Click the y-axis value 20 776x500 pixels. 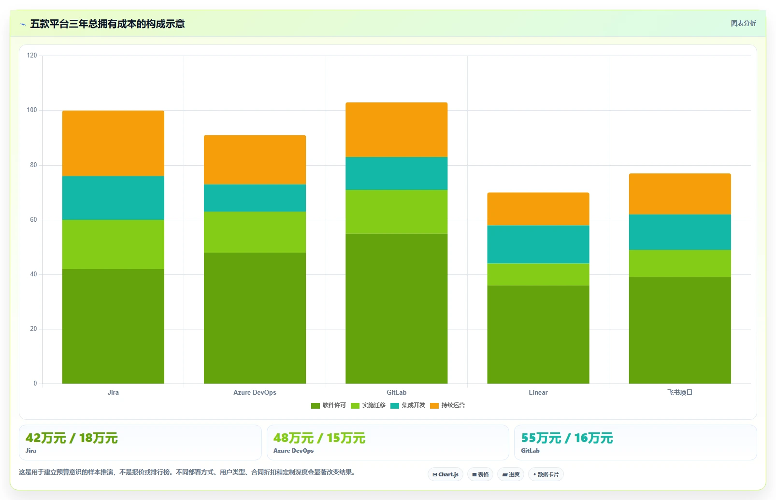click(33, 329)
